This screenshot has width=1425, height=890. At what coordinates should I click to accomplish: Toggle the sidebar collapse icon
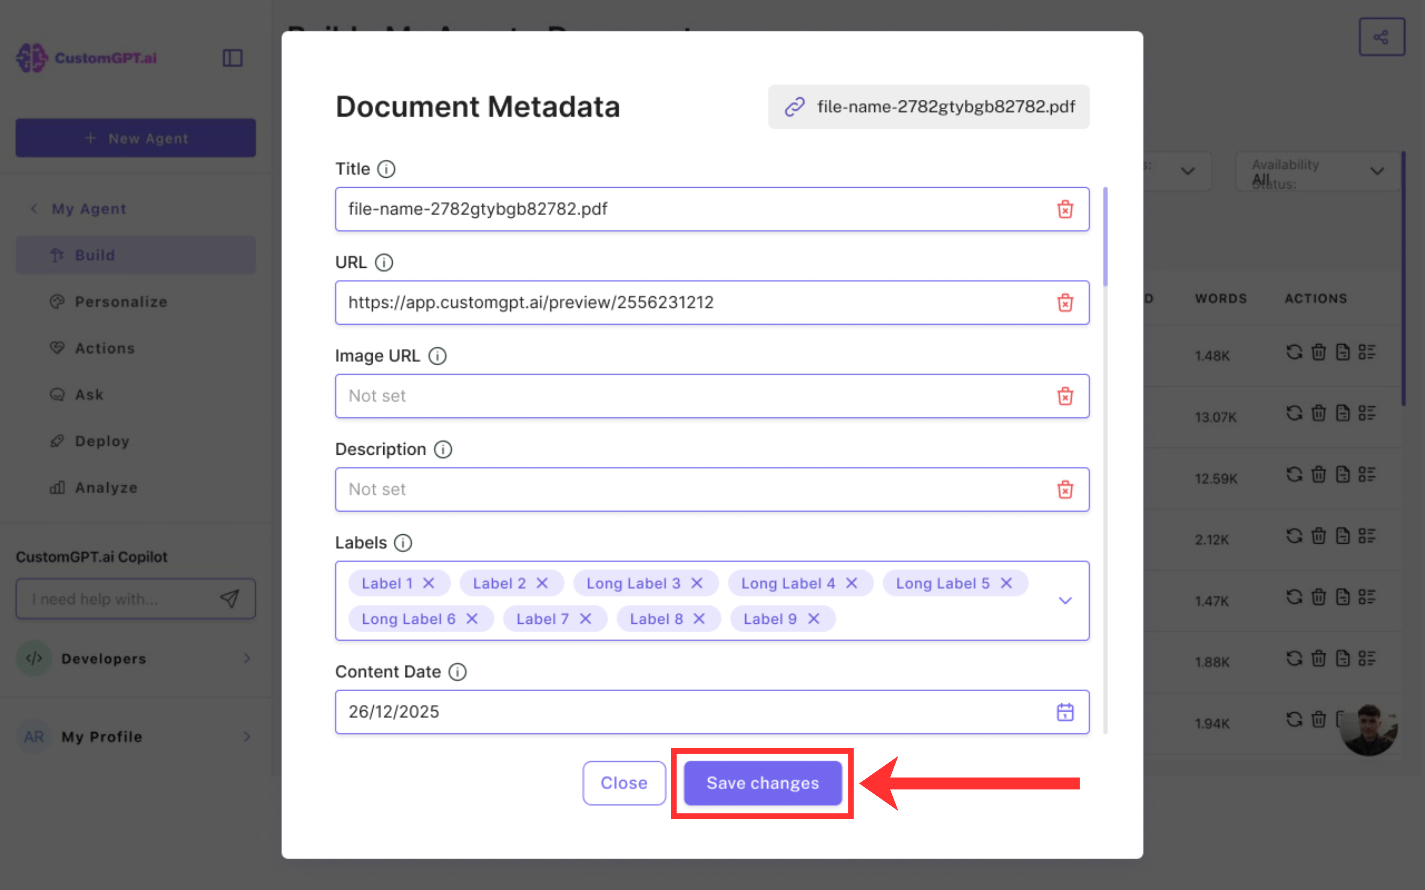pyautogui.click(x=233, y=58)
